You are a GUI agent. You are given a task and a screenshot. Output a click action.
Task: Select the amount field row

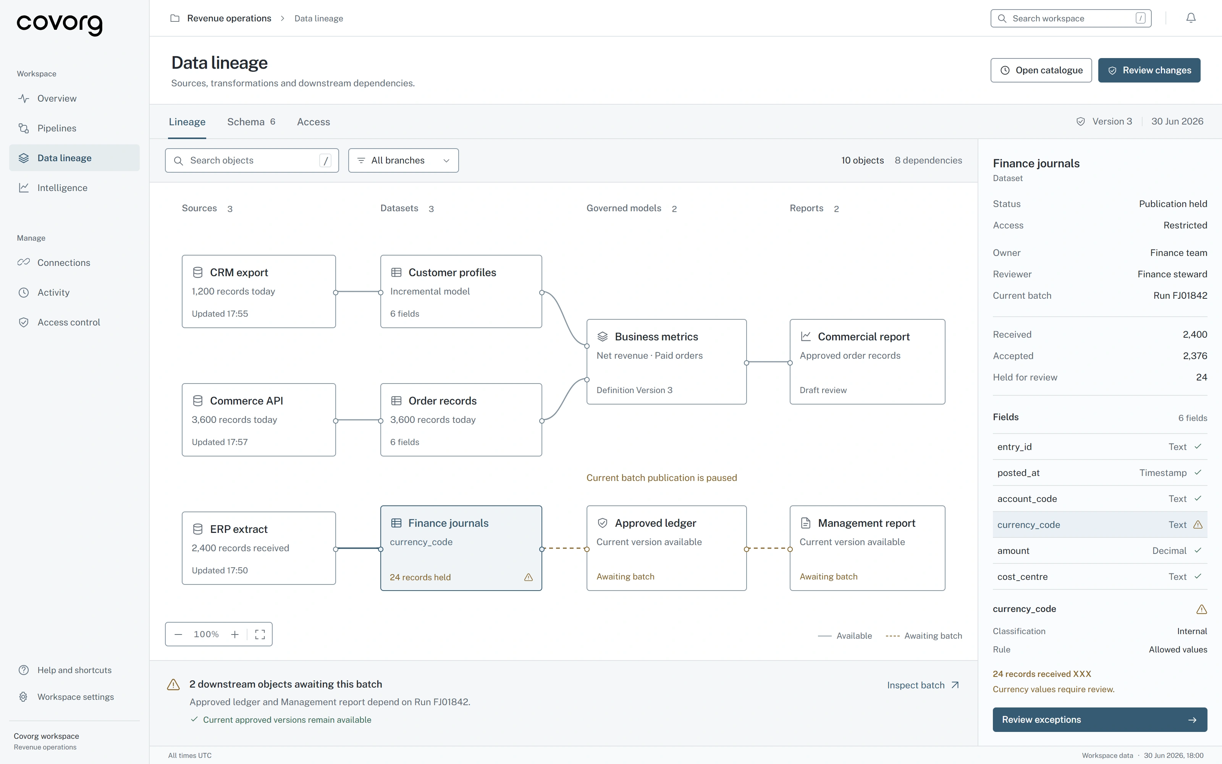point(1100,551)
